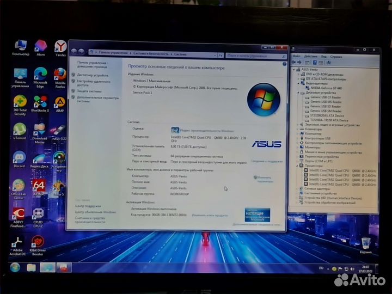This screenshot has width=392, height=294.
Task: Launch IObit Driver Booster desktop shortcut
Action: (38, 246)
